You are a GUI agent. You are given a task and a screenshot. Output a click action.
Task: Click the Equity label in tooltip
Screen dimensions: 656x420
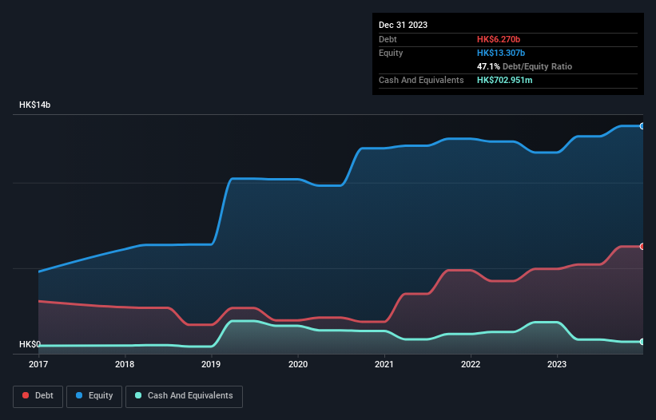[x=391, y=53]
